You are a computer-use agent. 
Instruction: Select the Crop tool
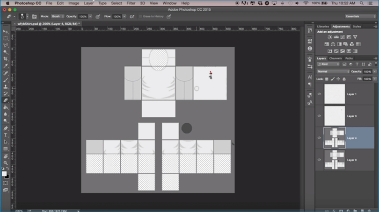click(5, 59)
